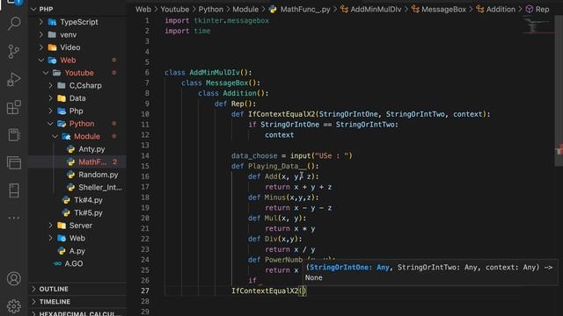This screenshot has width=563, height=316.
Task: Open the Accounts menu icon
Action: point(14,278)
